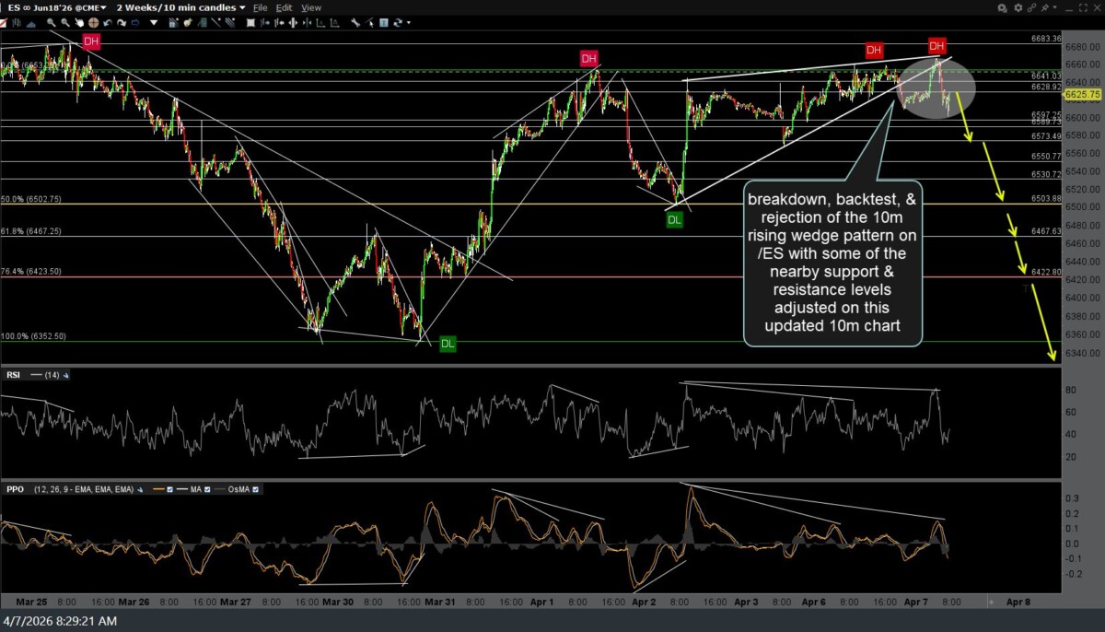Image resolution: width=1105 pixels, height=632 pixels.
Task: Click the 6625.75 current price label
Action: (1084, 94)
